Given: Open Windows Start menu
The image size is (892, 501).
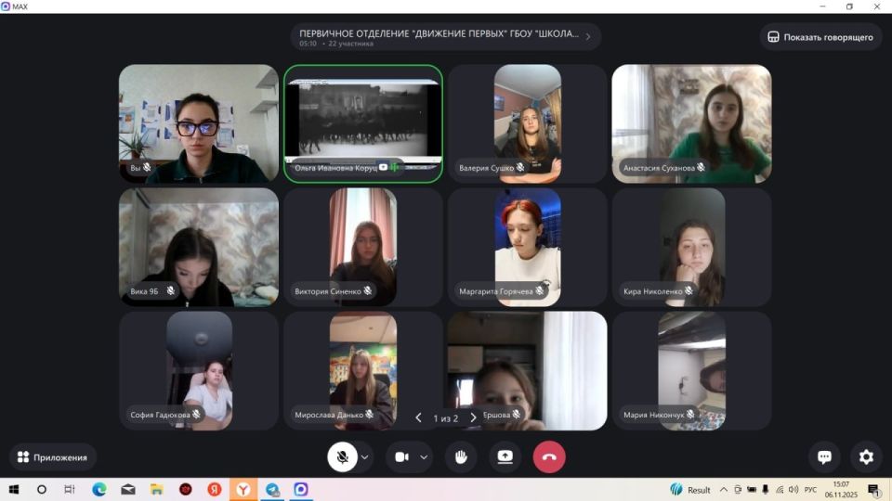Looking at the screenshot, I should 14,489.
